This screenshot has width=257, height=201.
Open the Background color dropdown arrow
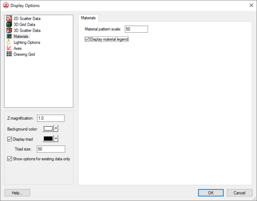(x=56, y=129)
